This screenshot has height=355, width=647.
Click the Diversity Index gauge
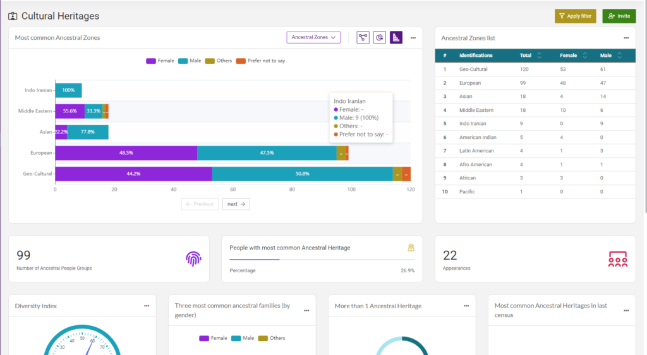83,340
